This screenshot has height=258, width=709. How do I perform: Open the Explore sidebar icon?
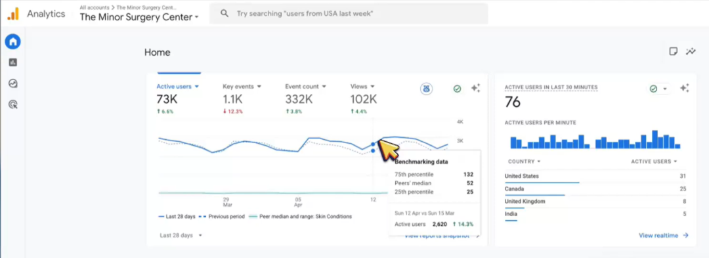tap(12, 83)
